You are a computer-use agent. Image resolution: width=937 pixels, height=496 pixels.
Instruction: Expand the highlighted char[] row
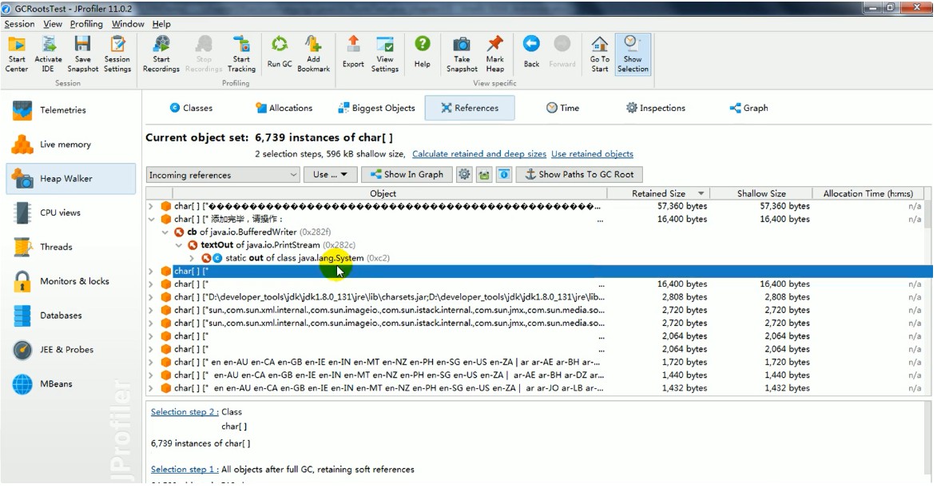click(x=151, y=272)
